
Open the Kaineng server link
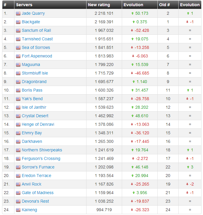[29, 210]
